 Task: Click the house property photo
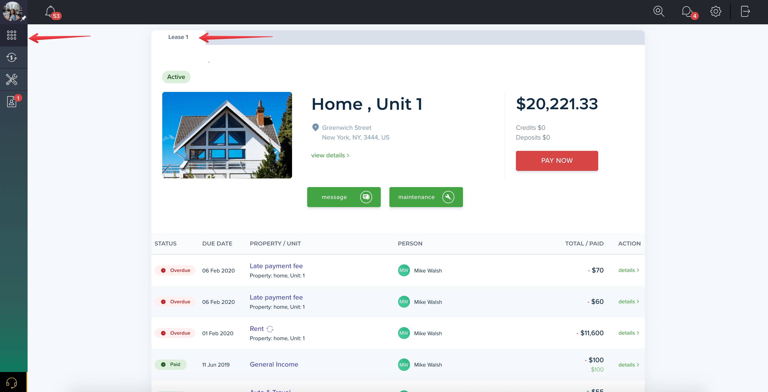pyautogui.click(x=227, y=135)
